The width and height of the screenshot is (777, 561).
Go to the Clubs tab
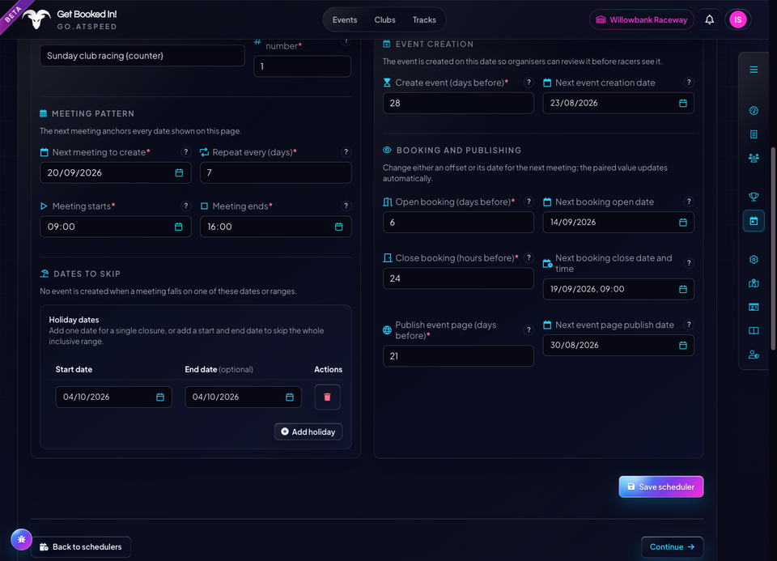pos(384,19)
